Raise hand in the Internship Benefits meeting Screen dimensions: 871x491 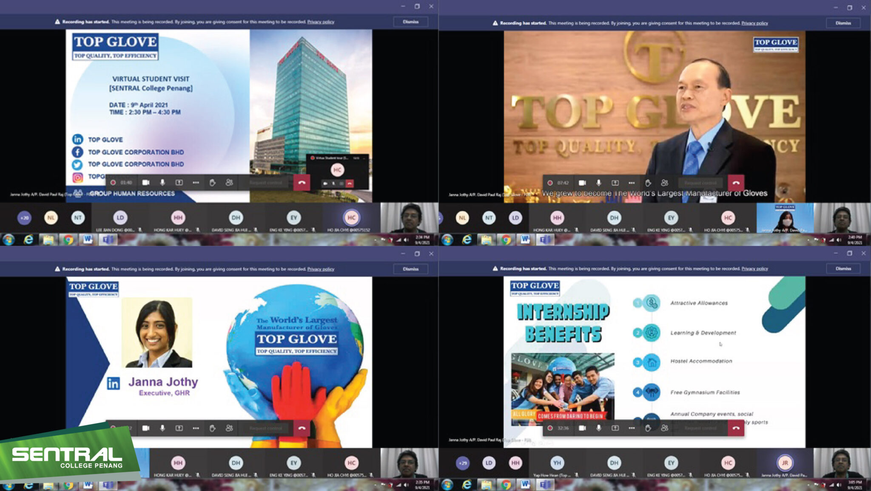point(648,428)
